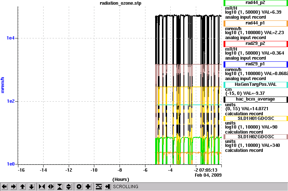Select the rad44_p2 curve legend
288x191 pixels.
coord(256,3)
